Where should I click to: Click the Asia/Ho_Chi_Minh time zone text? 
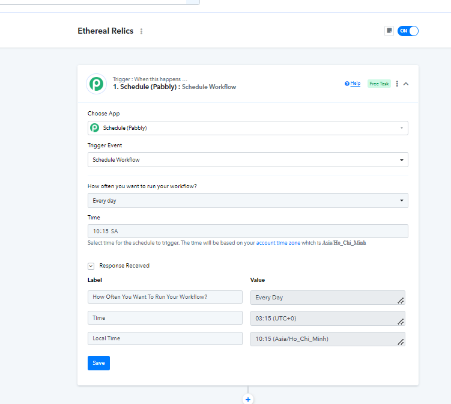coord(344,243)
